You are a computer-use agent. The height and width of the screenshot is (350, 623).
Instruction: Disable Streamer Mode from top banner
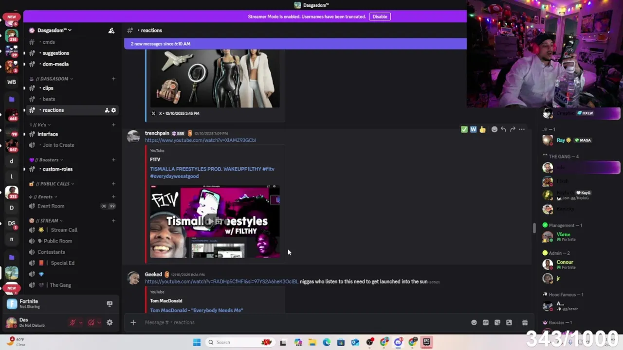tap(380, 17)
